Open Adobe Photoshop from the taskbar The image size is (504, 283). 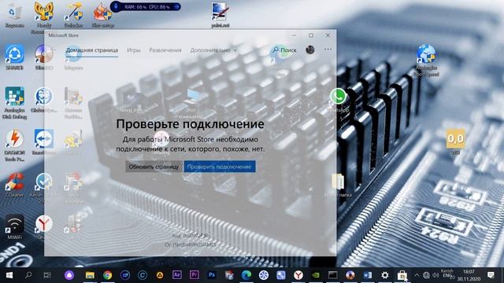pos(212,275)
